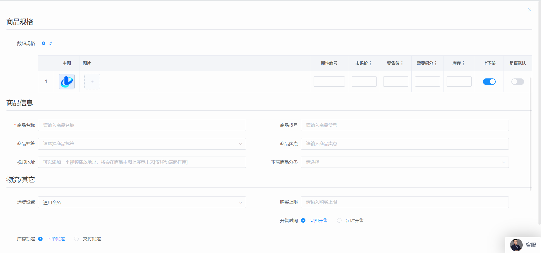Click the 商品货号 input field

405,125
